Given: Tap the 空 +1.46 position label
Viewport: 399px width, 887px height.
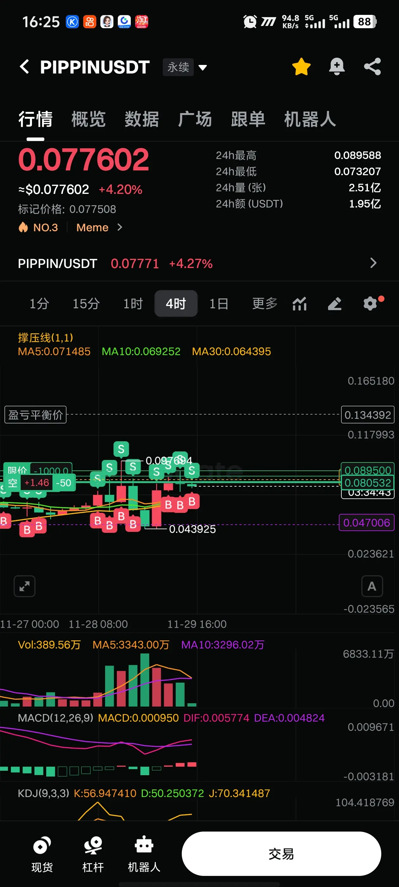Looking at the screenshot, I should point(40,483).
